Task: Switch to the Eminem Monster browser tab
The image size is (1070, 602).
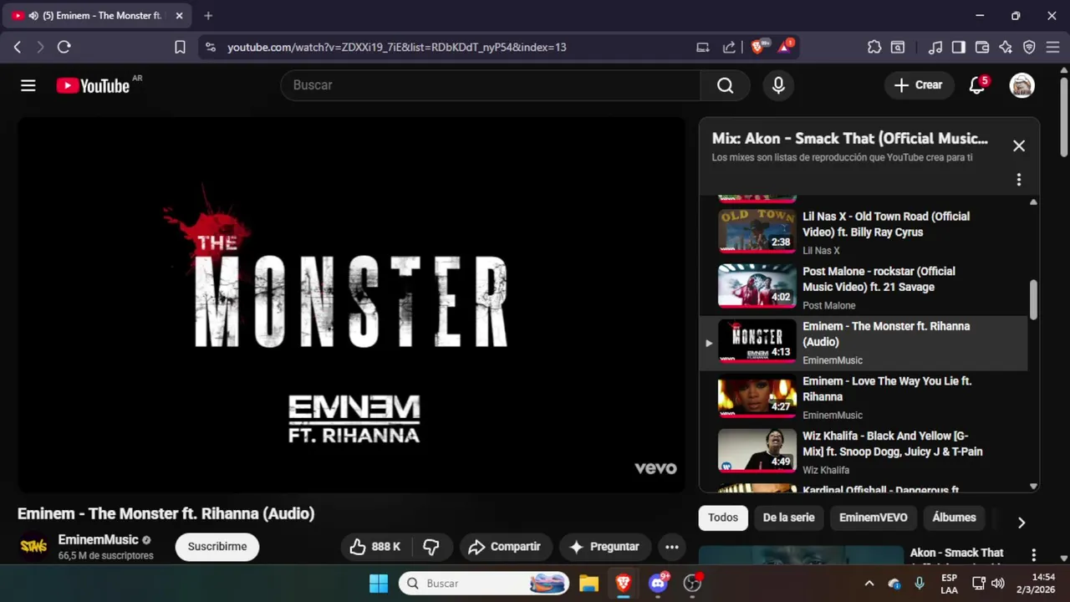Action: (x=96, y=15)
